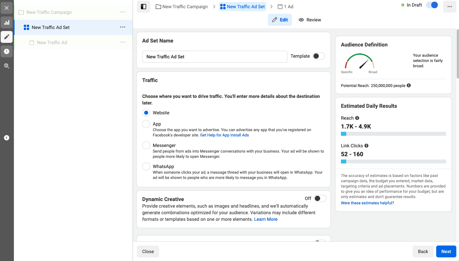Close the editor with the X icon
The height and width of the screenshot is (261, 459).
7,8
